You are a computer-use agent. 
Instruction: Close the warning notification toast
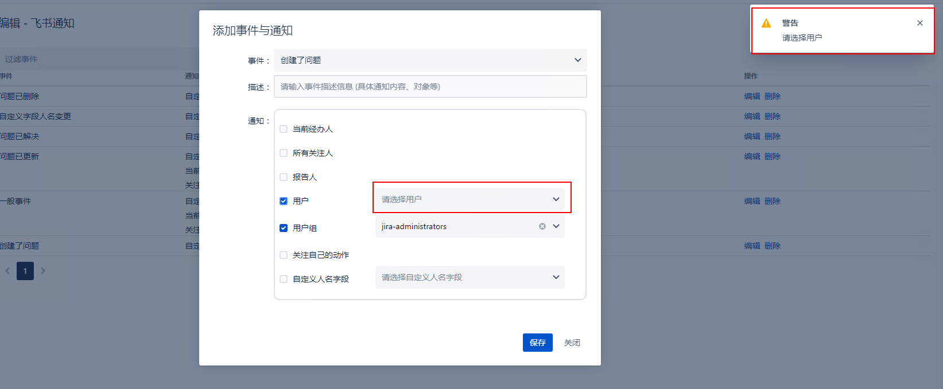click(x=919, y=23)
